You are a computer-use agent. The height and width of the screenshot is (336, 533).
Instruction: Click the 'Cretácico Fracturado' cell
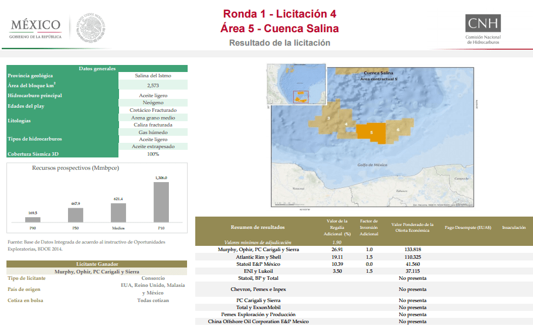pos(153,110)
